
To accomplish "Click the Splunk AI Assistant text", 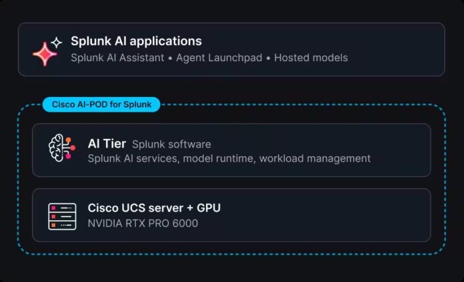I will point(117,58).
